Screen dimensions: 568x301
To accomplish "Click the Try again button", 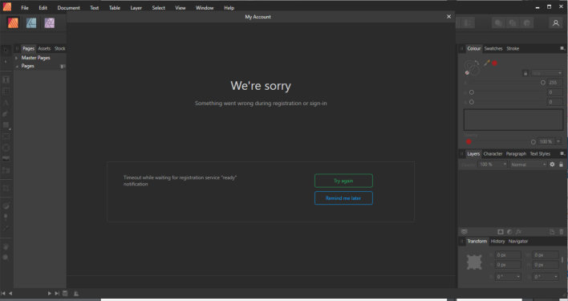I will click(x=343, y=181).
